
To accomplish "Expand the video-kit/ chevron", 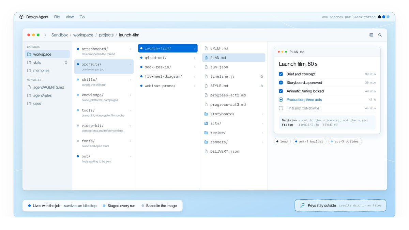I will point(131,126).
